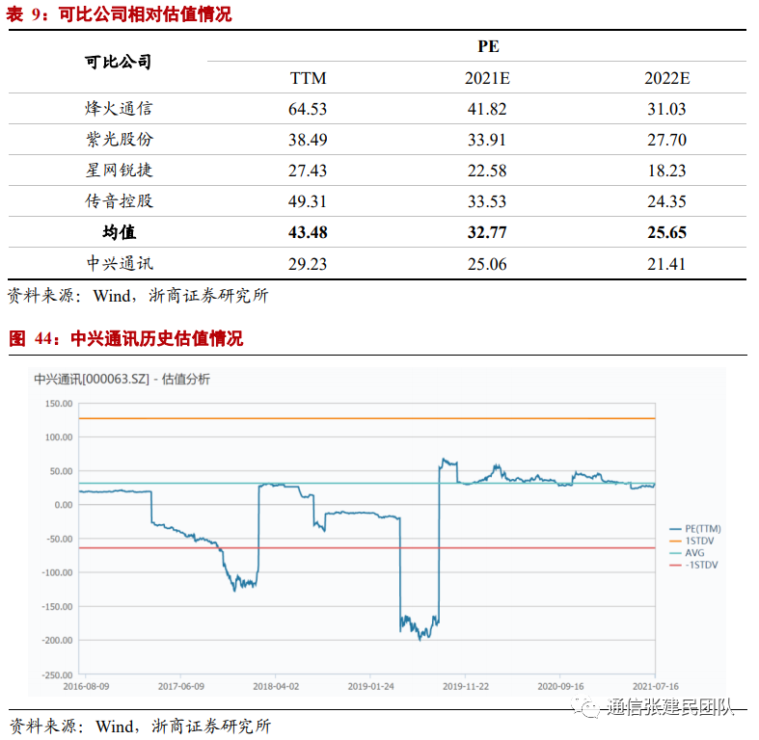Click the 150.00 y-axis label
The width and height of the screenshot is (759, 740).
59,404
